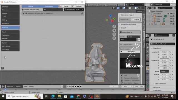This screenshot has width=178, height=100.
Task: Open the rotation Mode dropdown
Action: pos(164,71)
